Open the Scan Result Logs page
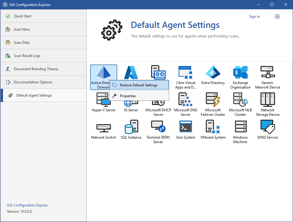 coord(27,56)
